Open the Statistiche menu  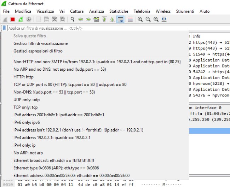tap(119, 11)
